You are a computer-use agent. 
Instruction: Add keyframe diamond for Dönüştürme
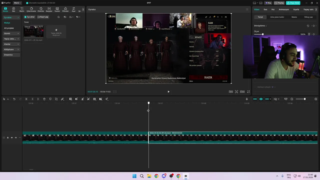(314, 26)
